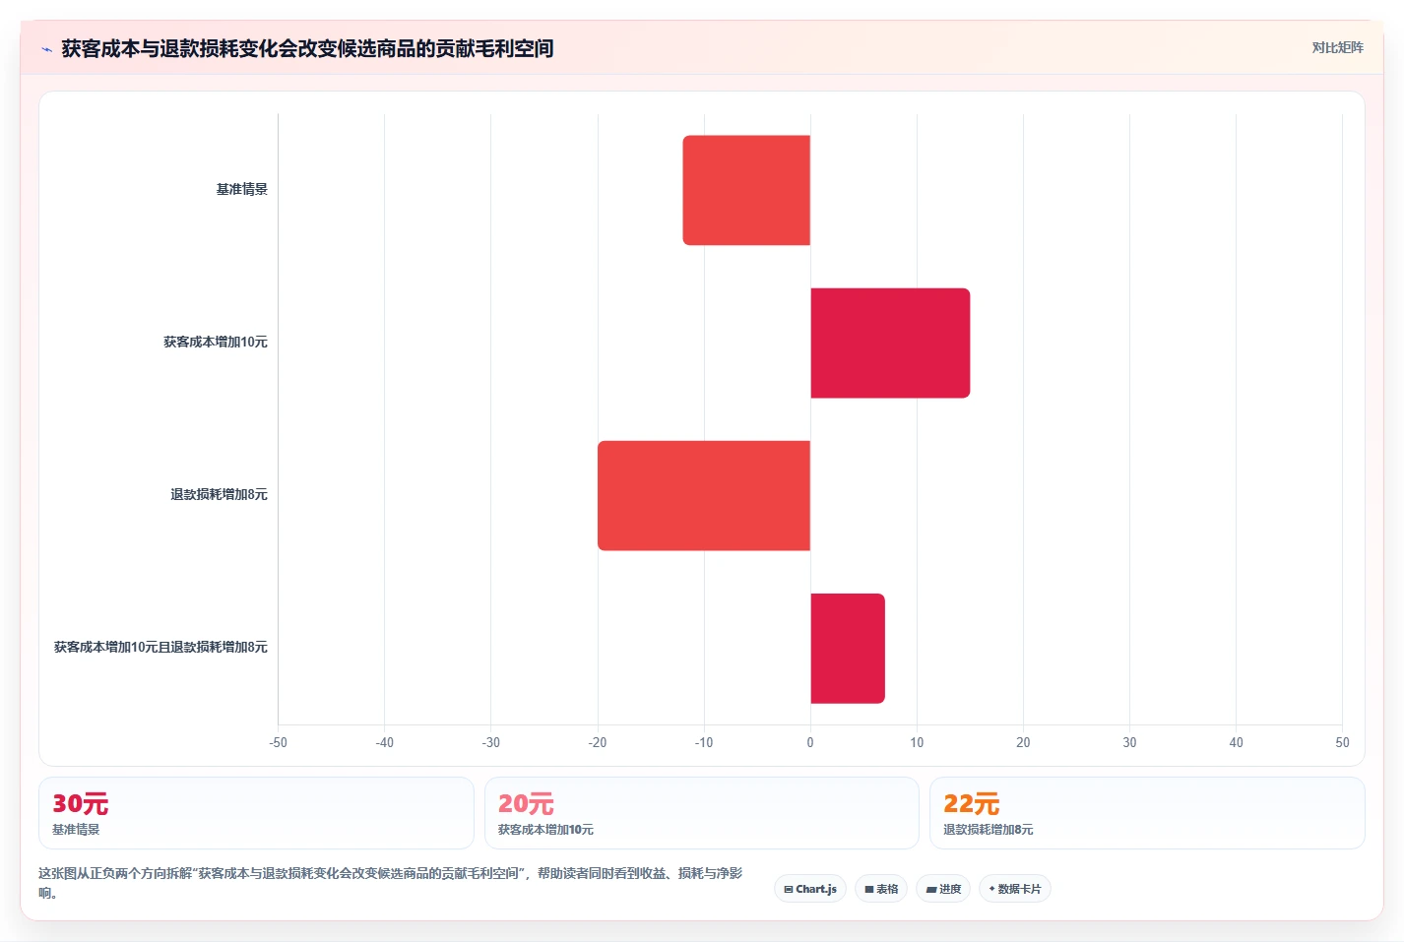This screenshot has width=1404, height=942.
Task: Select the 30元 基准情景 card
Action: click(x=256, y=813)
